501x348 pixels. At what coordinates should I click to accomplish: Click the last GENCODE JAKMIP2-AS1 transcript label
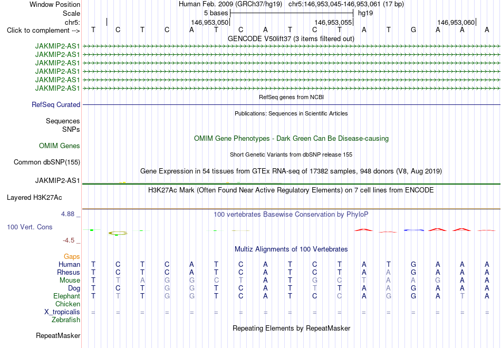(x=57, y=89)
